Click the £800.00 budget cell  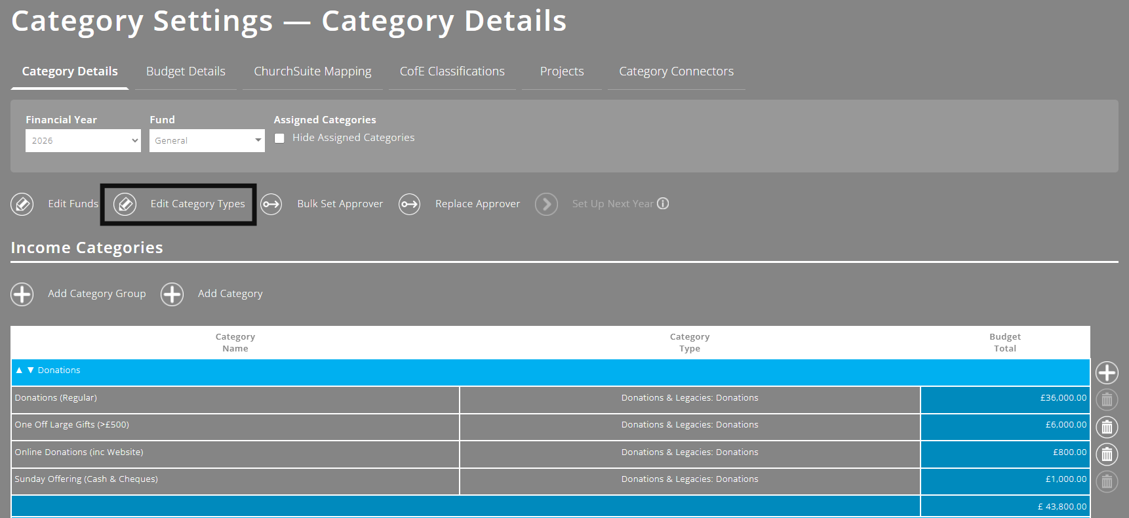(x=1005, y=454)
